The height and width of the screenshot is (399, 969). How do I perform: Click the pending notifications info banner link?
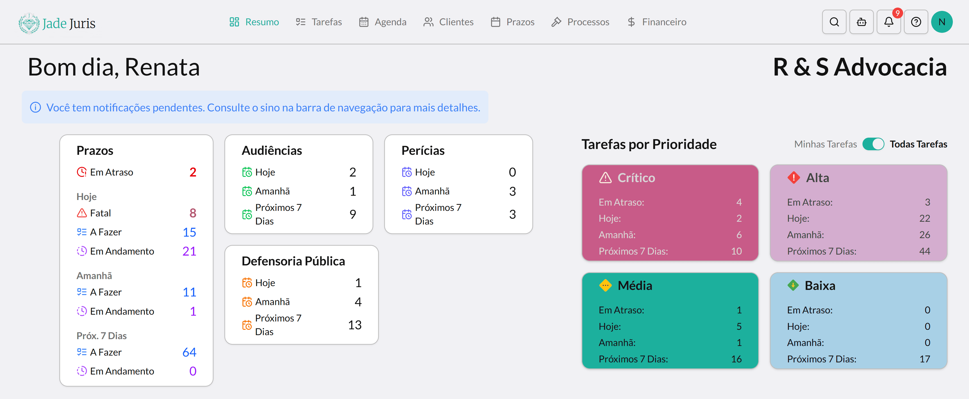point(263,107)
